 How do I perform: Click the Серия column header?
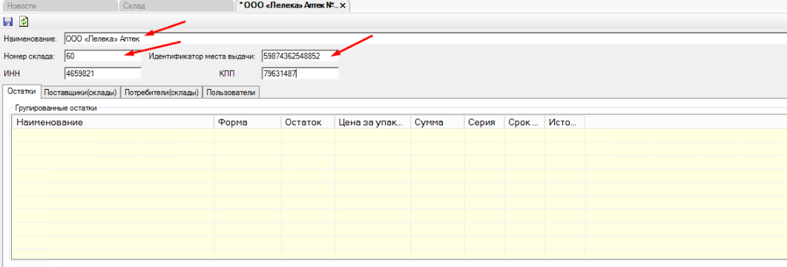pyautogui.click(x=484, y=122)
